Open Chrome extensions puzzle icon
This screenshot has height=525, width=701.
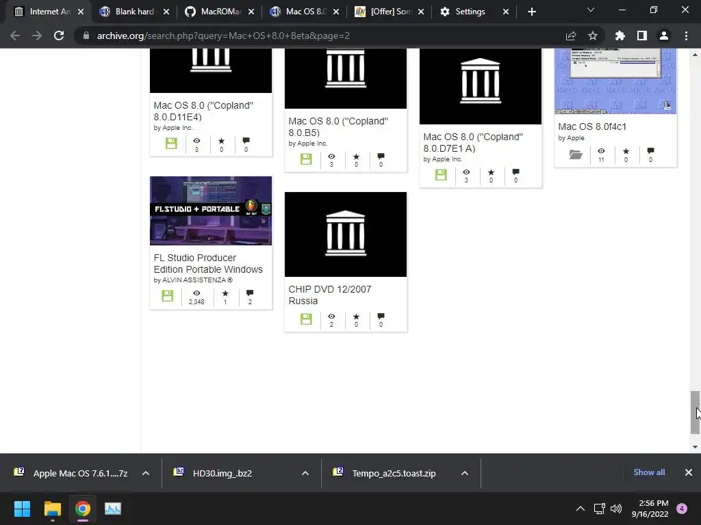(620, 36)
